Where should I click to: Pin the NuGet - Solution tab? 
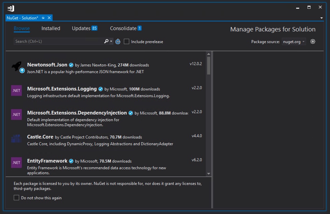pos(43,18)
